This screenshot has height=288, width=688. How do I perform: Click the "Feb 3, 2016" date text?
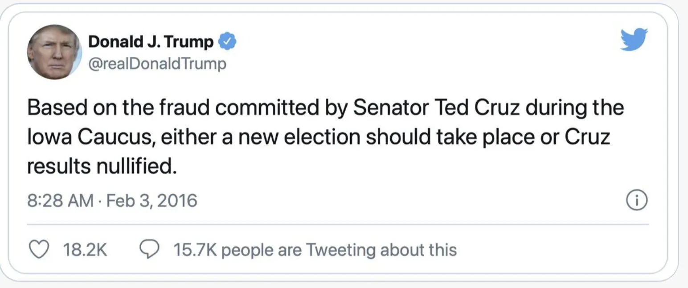(152, 201)
